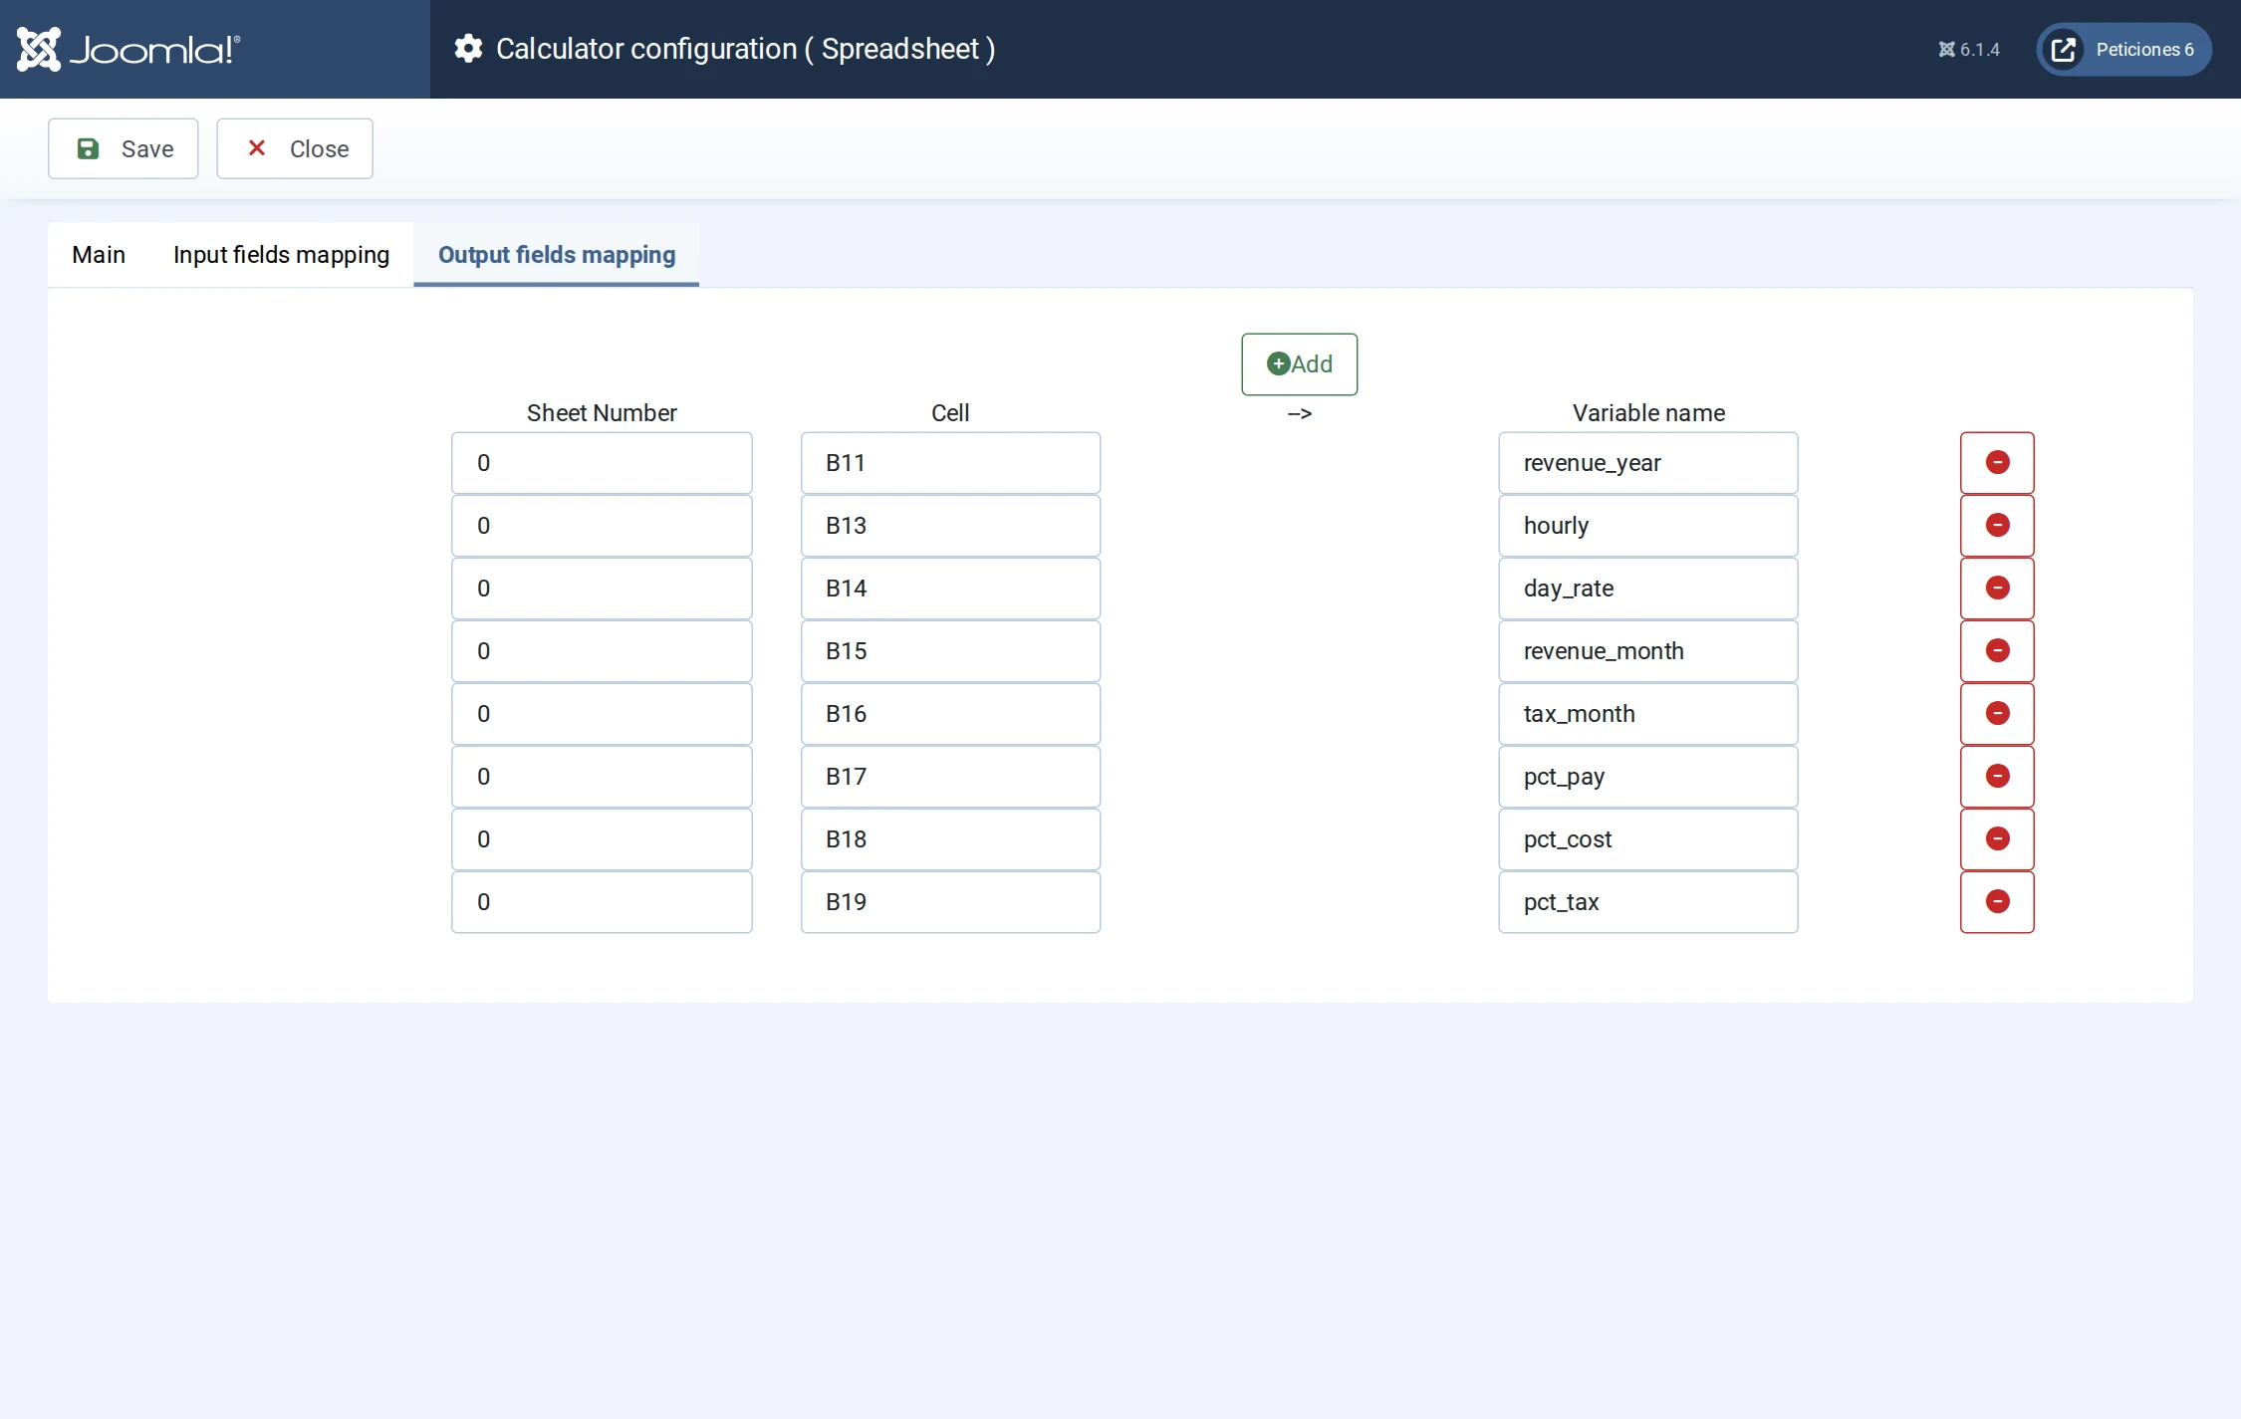2241x1419 pixels.
Task: Click the Cell field containing B17
Action: [950, 777]
